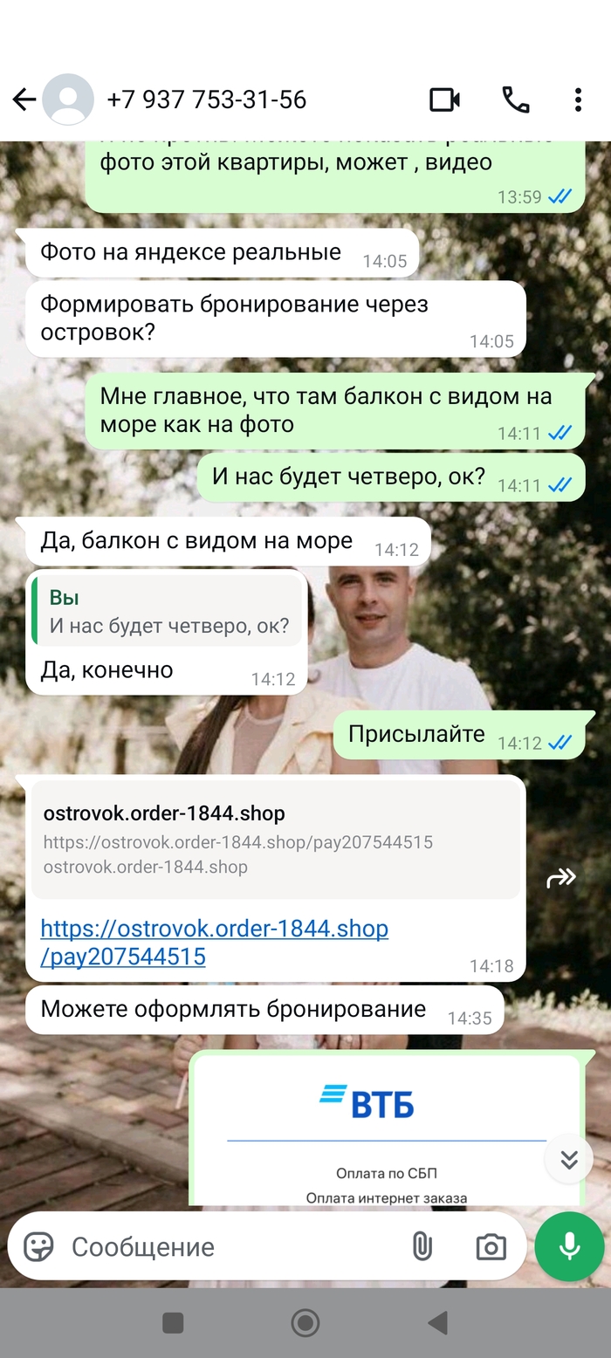Open the contact profile avatar
The width and height of the screenshot is (611, 1358).
[x=68, y=99]
